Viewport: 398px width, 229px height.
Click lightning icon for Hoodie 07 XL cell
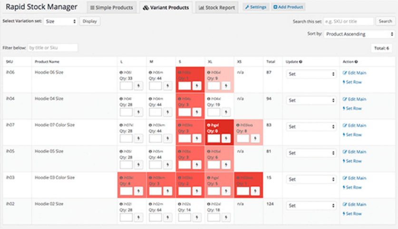pyautogui.click(x=226, y=138)
